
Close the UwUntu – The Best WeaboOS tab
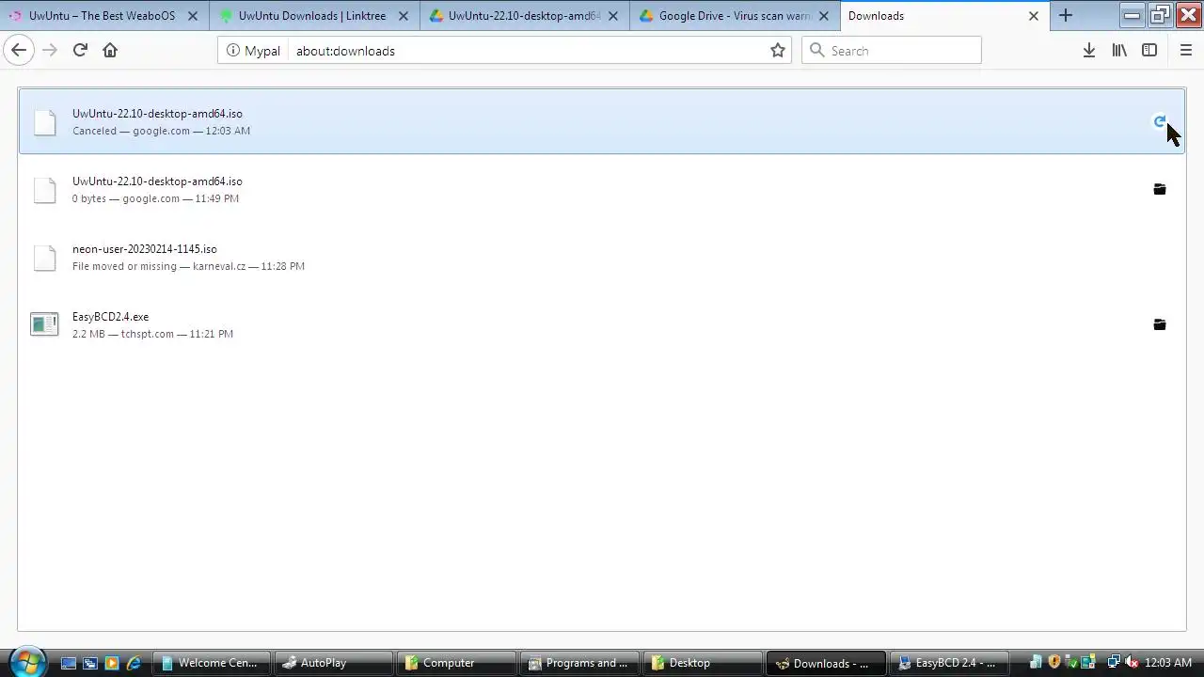[x=193, y=16]
